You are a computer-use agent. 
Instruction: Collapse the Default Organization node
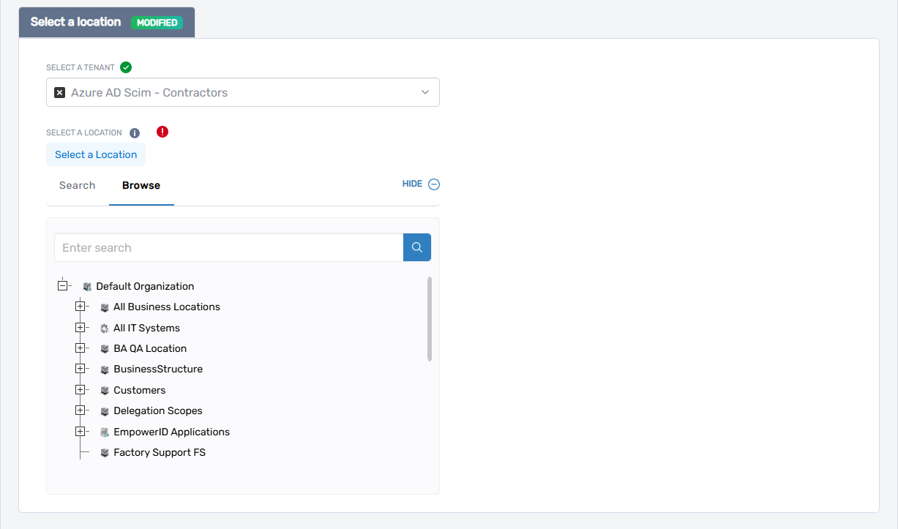64,284
